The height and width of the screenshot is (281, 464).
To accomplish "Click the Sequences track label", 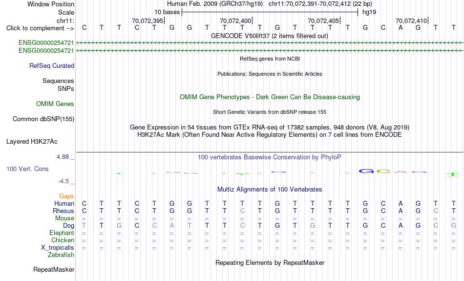I will point(58,81).
